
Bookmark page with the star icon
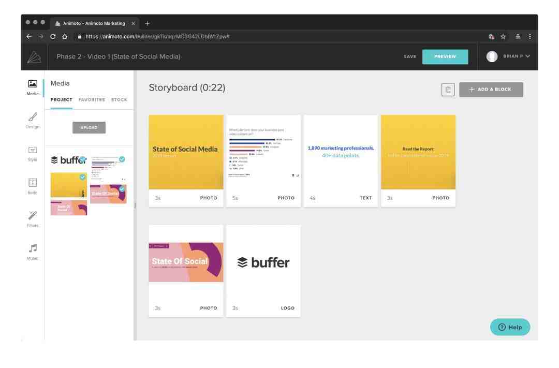(x=503, y=36)
